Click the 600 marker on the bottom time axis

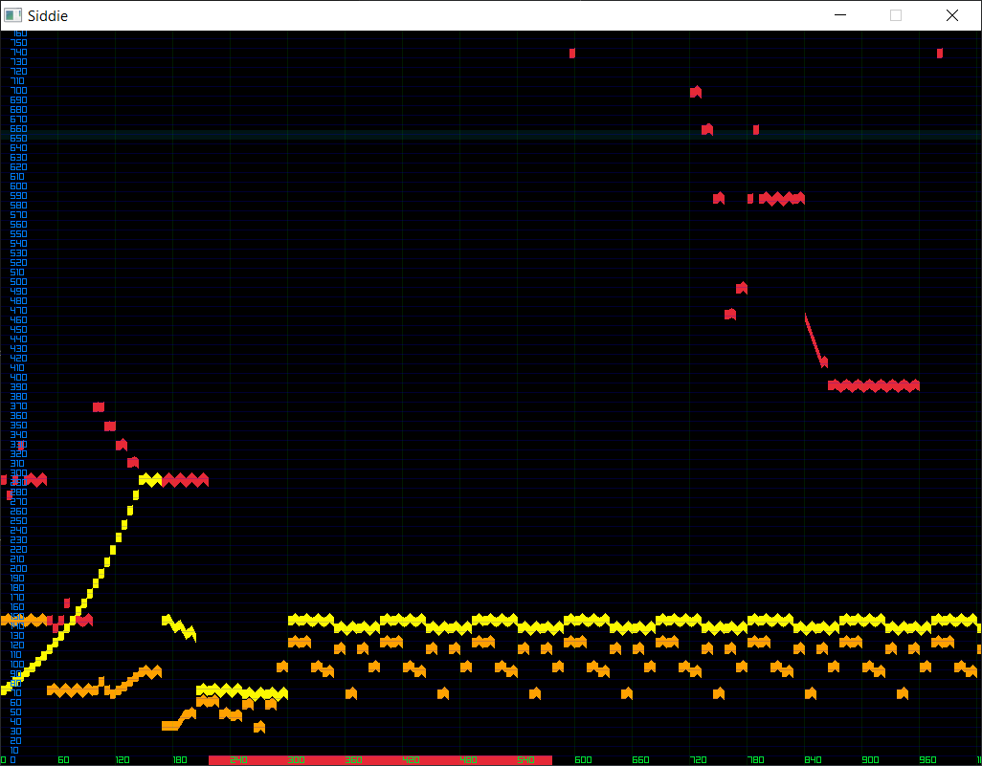point(582,760)
